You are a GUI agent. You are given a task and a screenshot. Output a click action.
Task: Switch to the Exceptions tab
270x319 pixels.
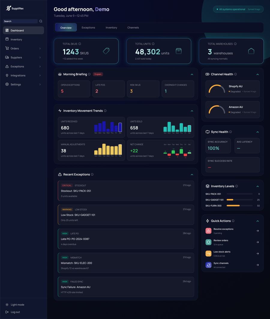coord(88,28)
